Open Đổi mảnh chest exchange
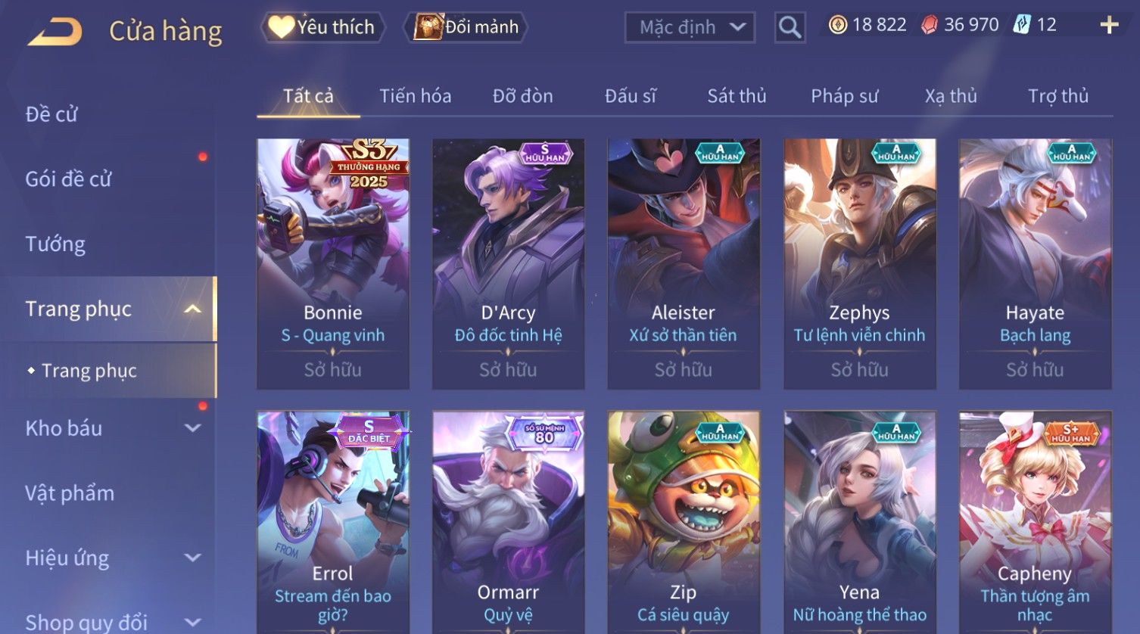 (466, 27)
